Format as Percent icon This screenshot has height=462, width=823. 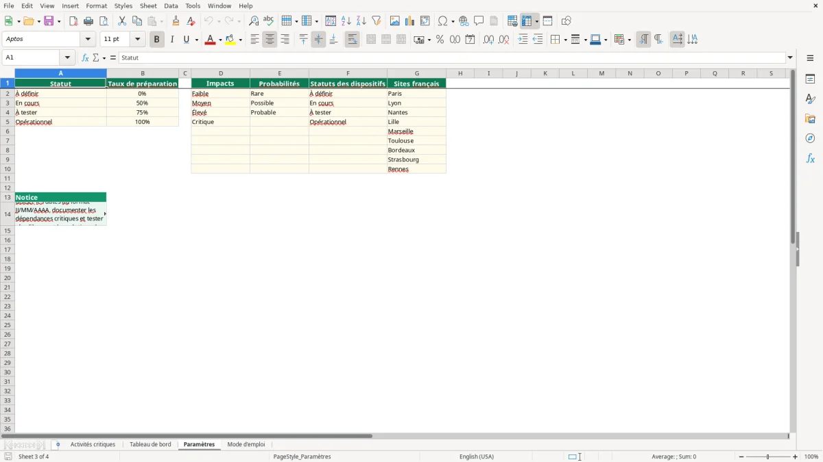pyautogui.click(x=440, y=40)
